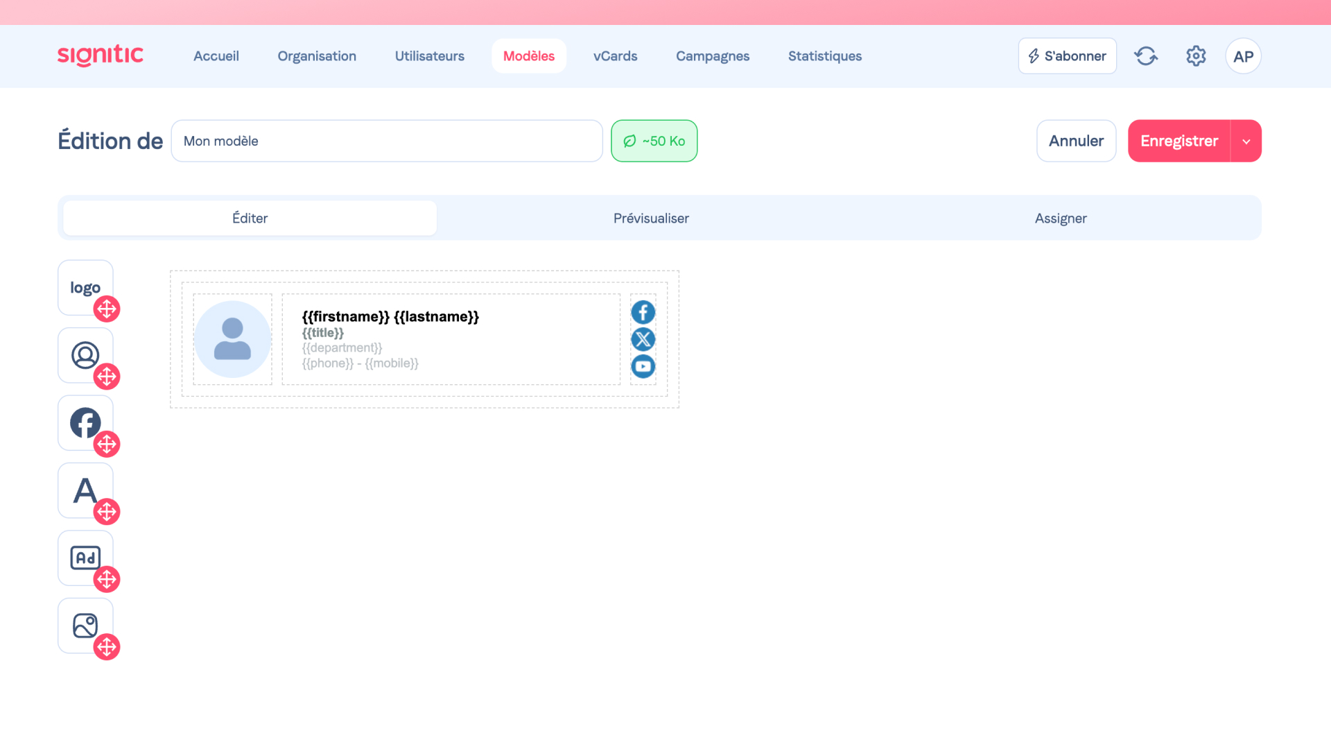The image size is (1331, 749).
Task: Click Facebook icon in signature preview
Action: [x=643, y=312]
